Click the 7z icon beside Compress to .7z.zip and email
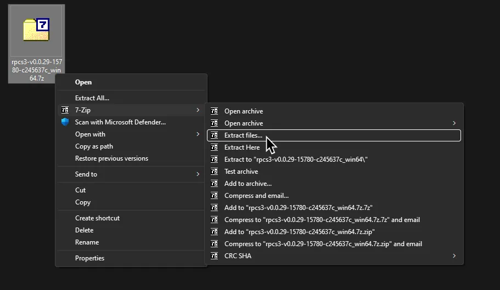Image resolution: width=500 pixels, height=290 pixels. click(214, 244)
